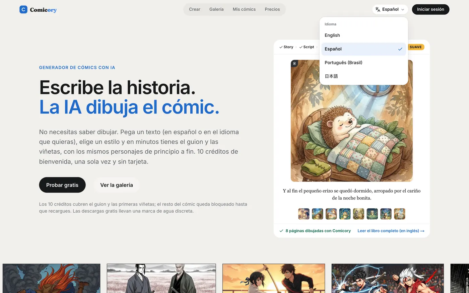Click the Iniciar sesión button

tap(430, 9)
